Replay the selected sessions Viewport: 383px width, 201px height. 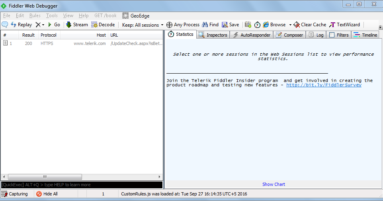tap(21, 25)
